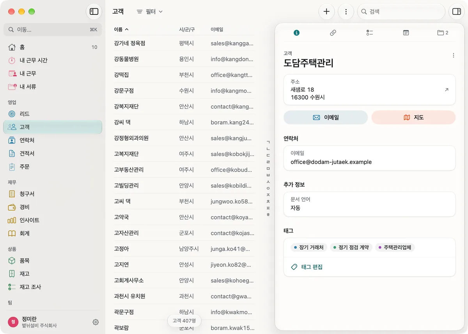Select the 장기 거래처 tag
468x334 pixels.
tap(309, 247)
